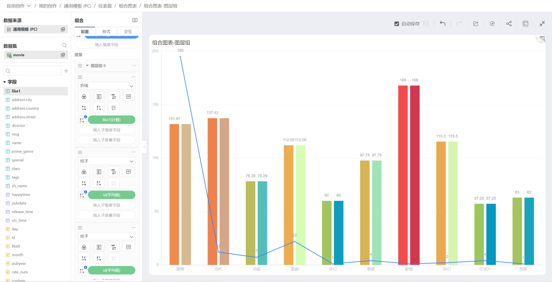Collapse the 图层组 0 group
The width and height of the screenshot is (552, 282).
point(87,66)
